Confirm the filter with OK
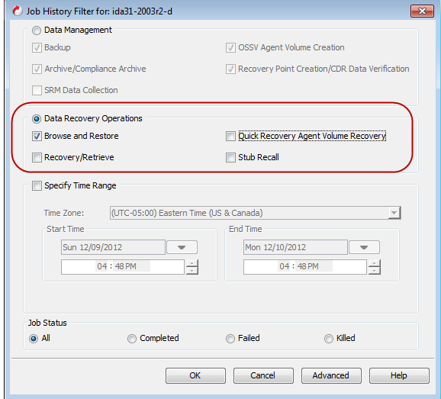The image size is (441, 399). tap(195, 375)
